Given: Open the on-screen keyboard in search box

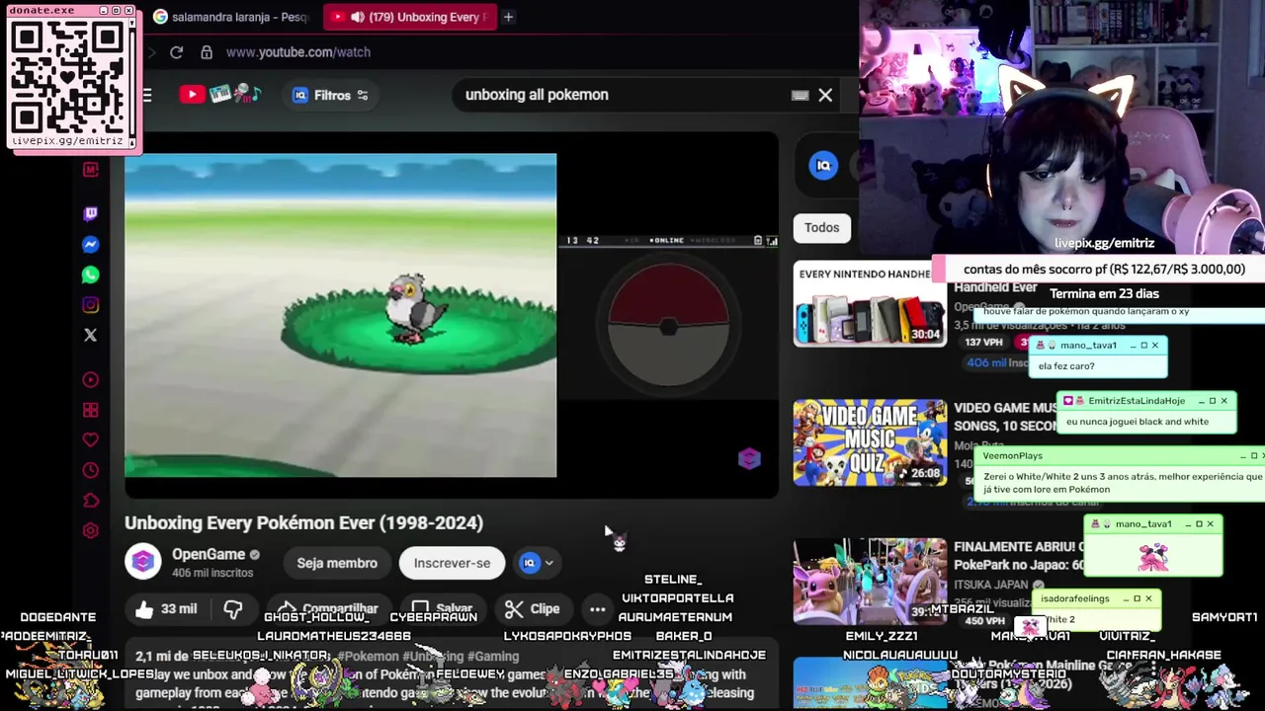Looking at the screenshot, I should coord(800,96).
